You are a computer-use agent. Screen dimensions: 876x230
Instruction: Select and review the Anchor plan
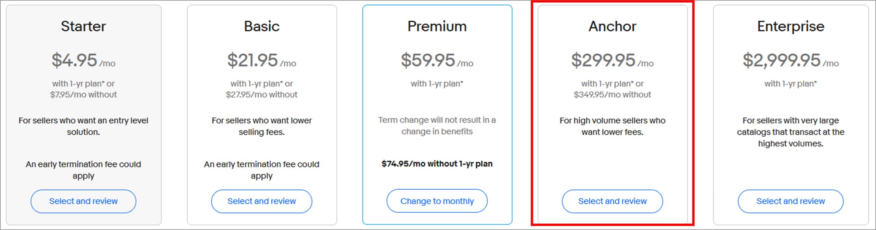pyautogui.click(x=612, y=201)
